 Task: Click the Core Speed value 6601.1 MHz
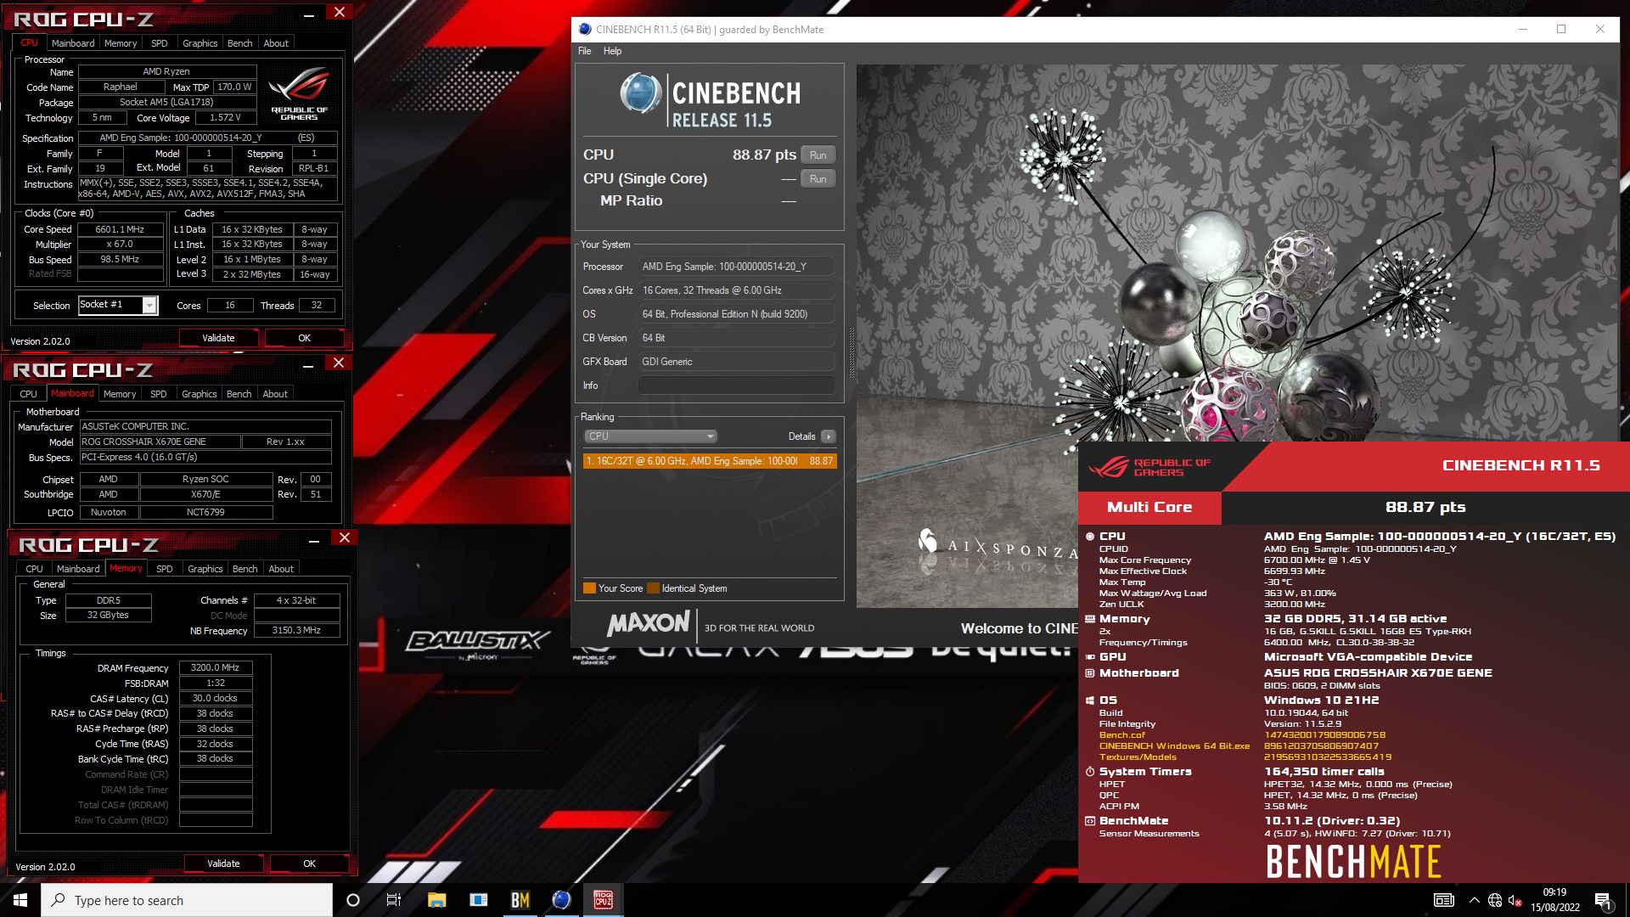coord(121,229)
